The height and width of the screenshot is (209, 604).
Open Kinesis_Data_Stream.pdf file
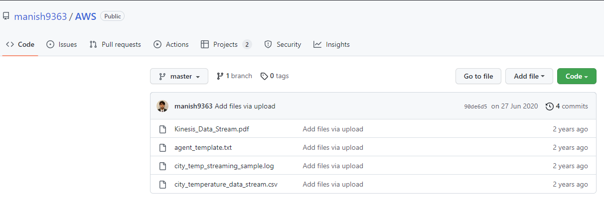click(212, 129)
